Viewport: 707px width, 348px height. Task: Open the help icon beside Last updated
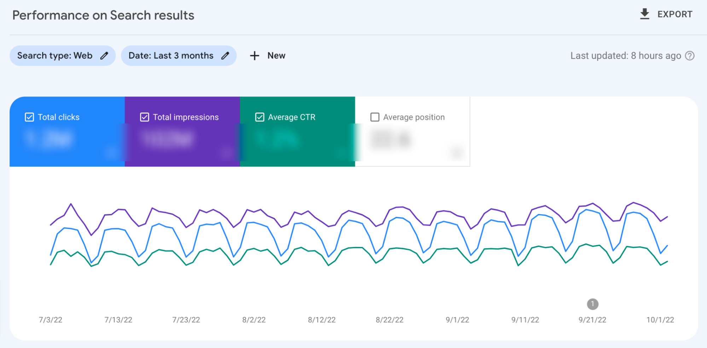[690, 56]
